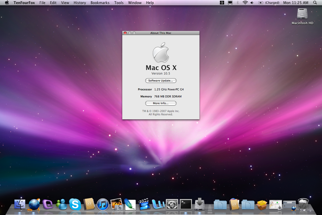Click the Apple logo in About This Mac
Screen dimensions: 322x215
(161, 52)
